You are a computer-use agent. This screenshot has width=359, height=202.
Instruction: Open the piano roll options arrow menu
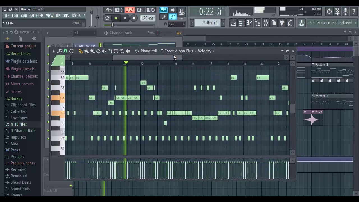(54, 51)
